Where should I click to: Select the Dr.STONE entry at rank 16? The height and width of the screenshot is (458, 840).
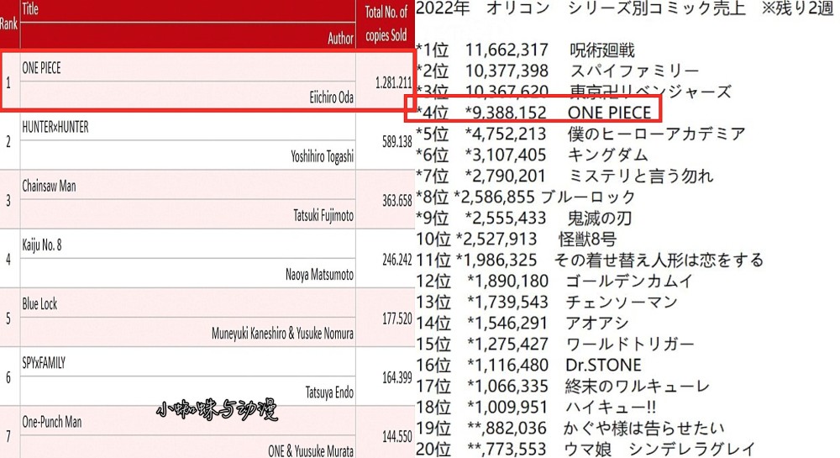click(x=604, y=365)
